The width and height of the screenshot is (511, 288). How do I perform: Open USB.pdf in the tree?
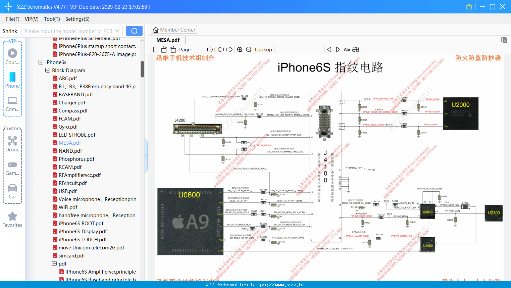tap(67, 191)
